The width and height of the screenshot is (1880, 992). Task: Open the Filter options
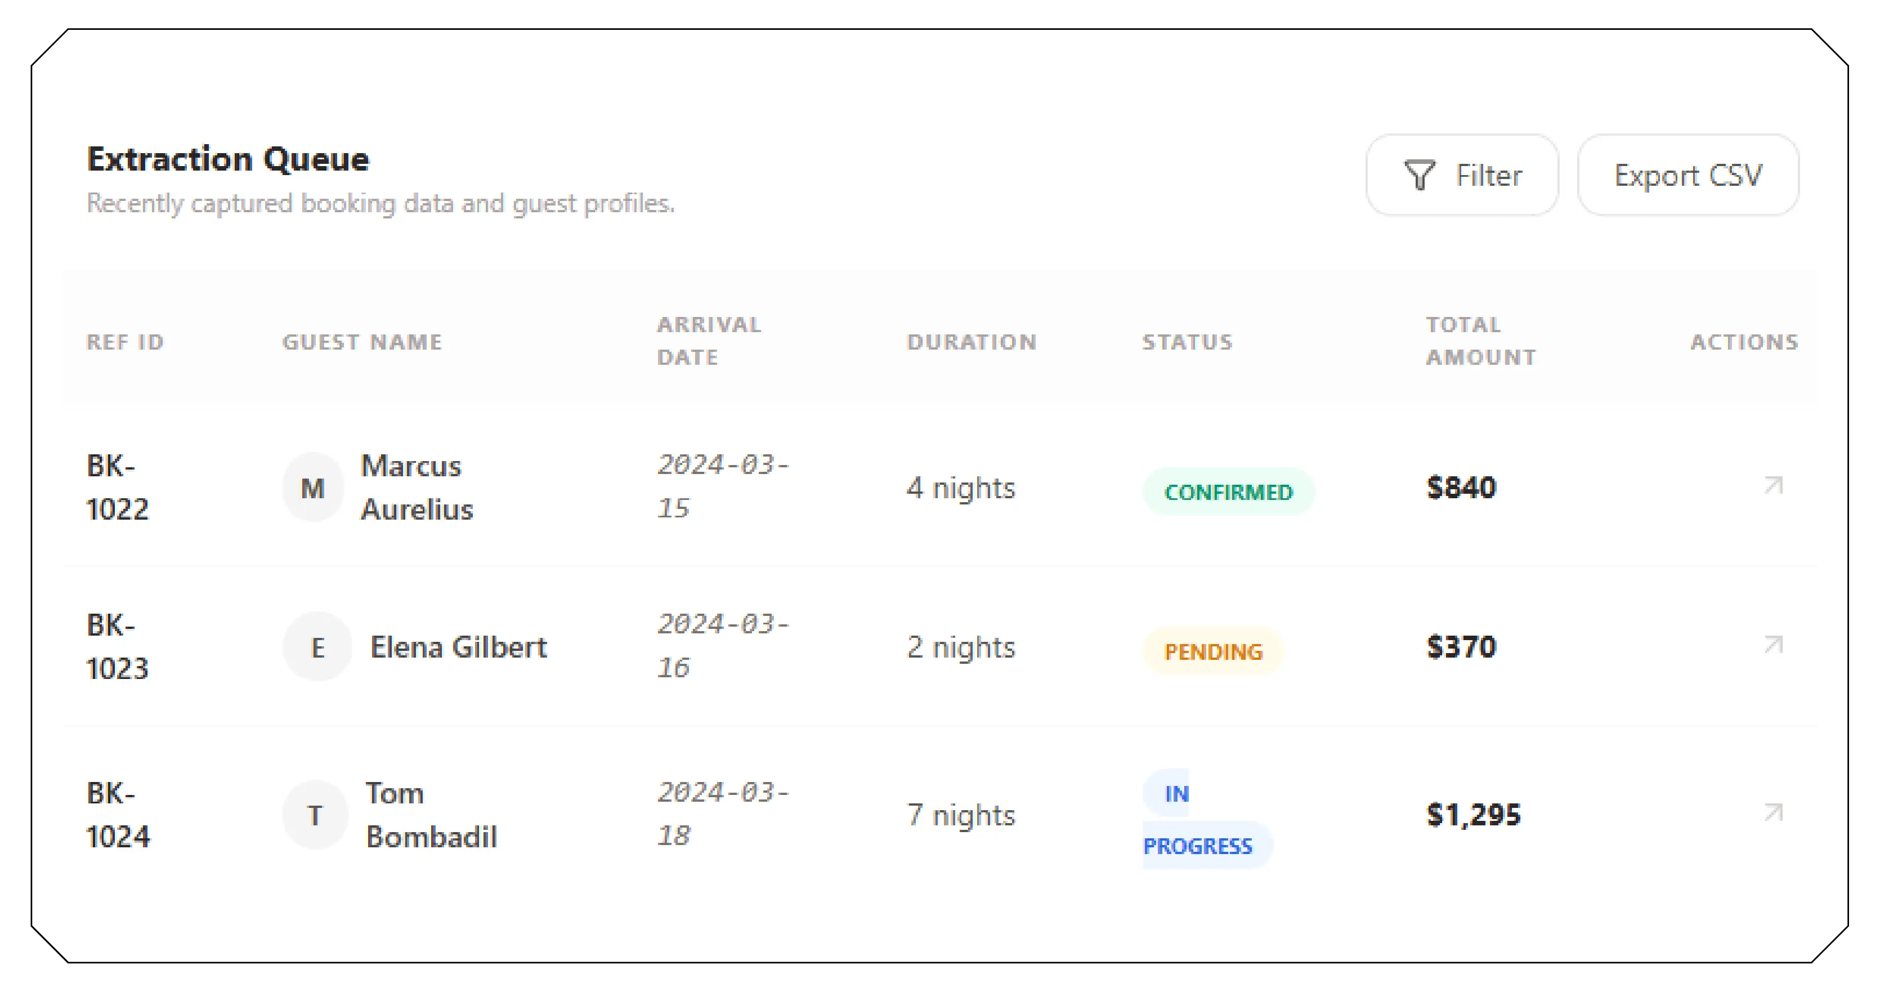1462,175
